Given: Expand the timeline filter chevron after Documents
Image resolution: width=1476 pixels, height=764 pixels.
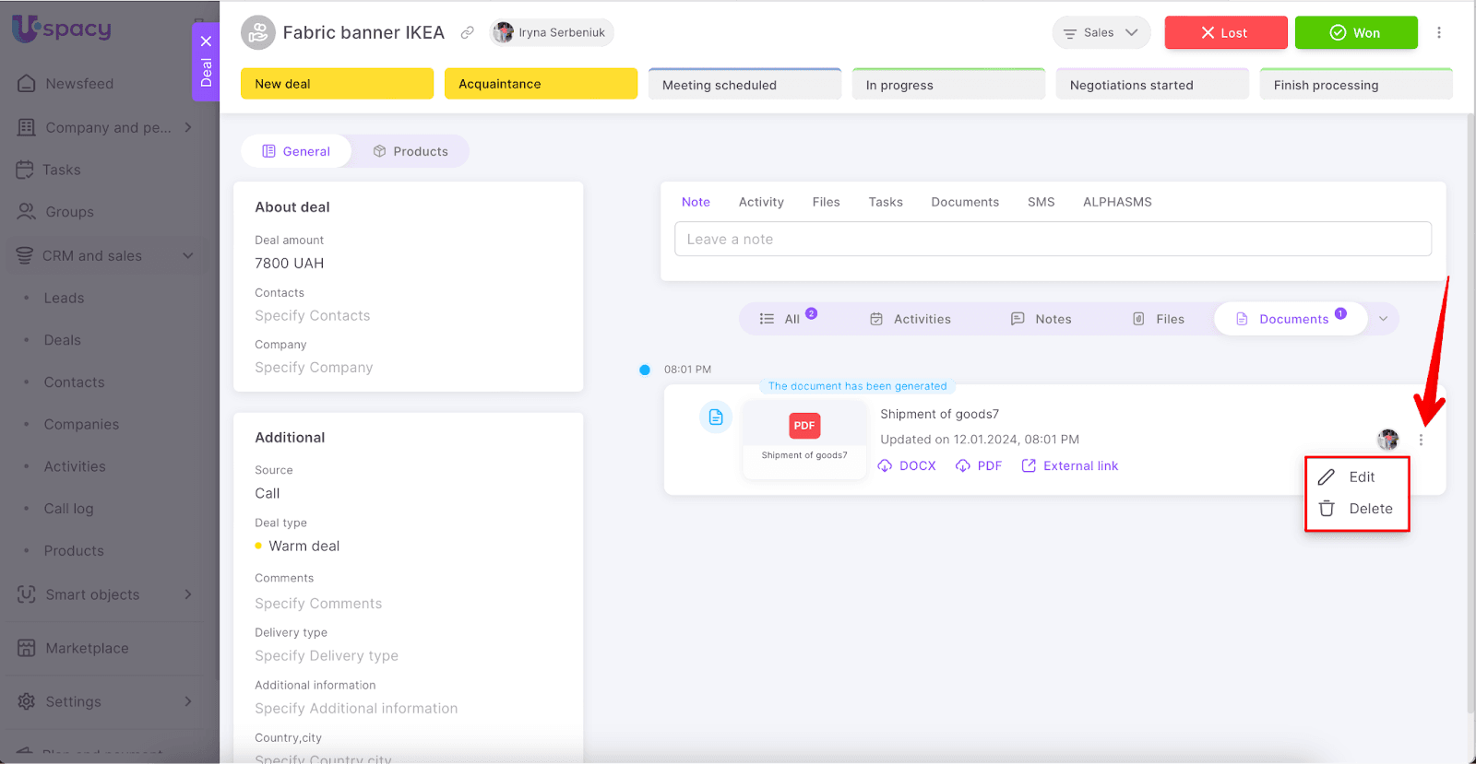Looking at the screenshot, I should [1383, 319].
